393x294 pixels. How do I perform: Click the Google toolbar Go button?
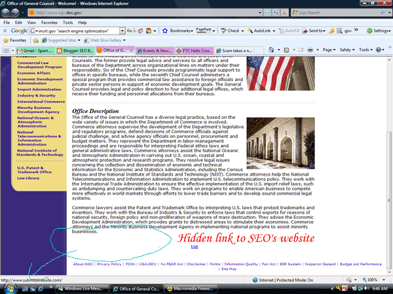pos(129,31)
